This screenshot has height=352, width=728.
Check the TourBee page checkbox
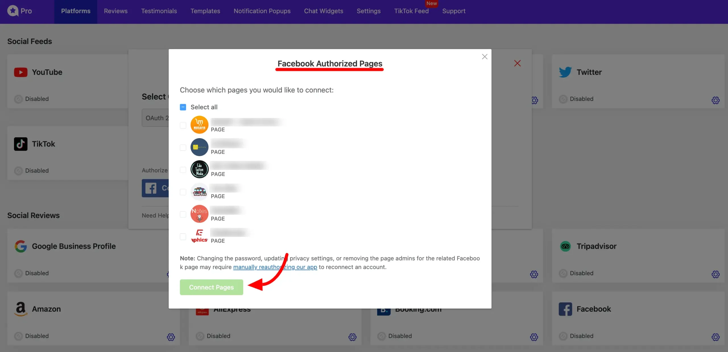pos(183,192)
